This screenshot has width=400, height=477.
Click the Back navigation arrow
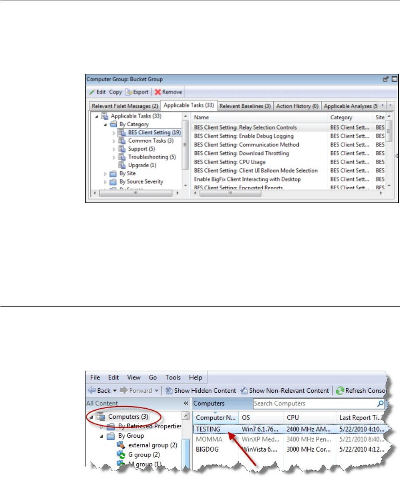click(92, 390)
